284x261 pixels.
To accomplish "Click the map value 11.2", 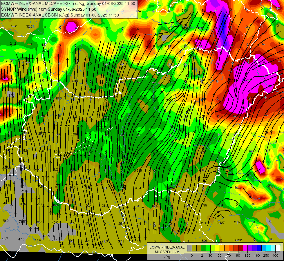I will tap(74, 117).
